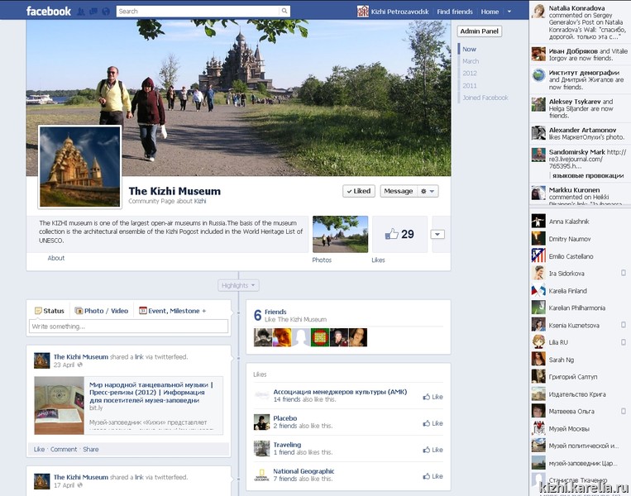Click Alexander Artamonov in the ticker

[x=582, y=130]
